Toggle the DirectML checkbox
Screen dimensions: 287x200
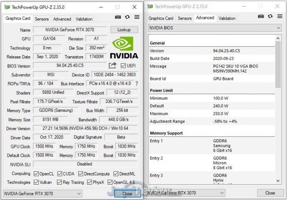click(116, 174)
